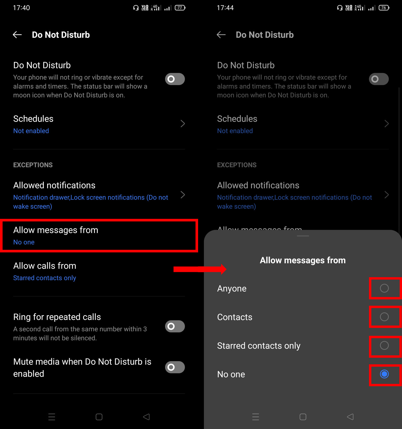The width and height of the screenshot is (402, 429).
Task: Tap the back nav triangle in right screen
Action: (x=350, y=417)
